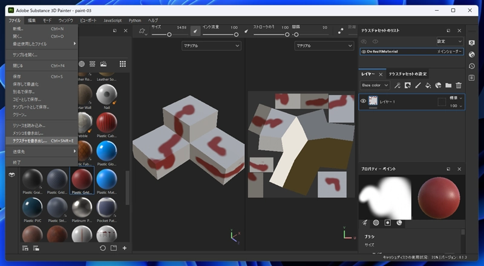Click the plus icon to add asset
This screenshot has width=484, height=266.
click(125, 248)
